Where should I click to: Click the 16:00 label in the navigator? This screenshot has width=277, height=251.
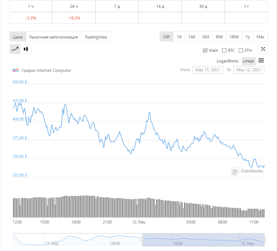[x=178, y=244]
